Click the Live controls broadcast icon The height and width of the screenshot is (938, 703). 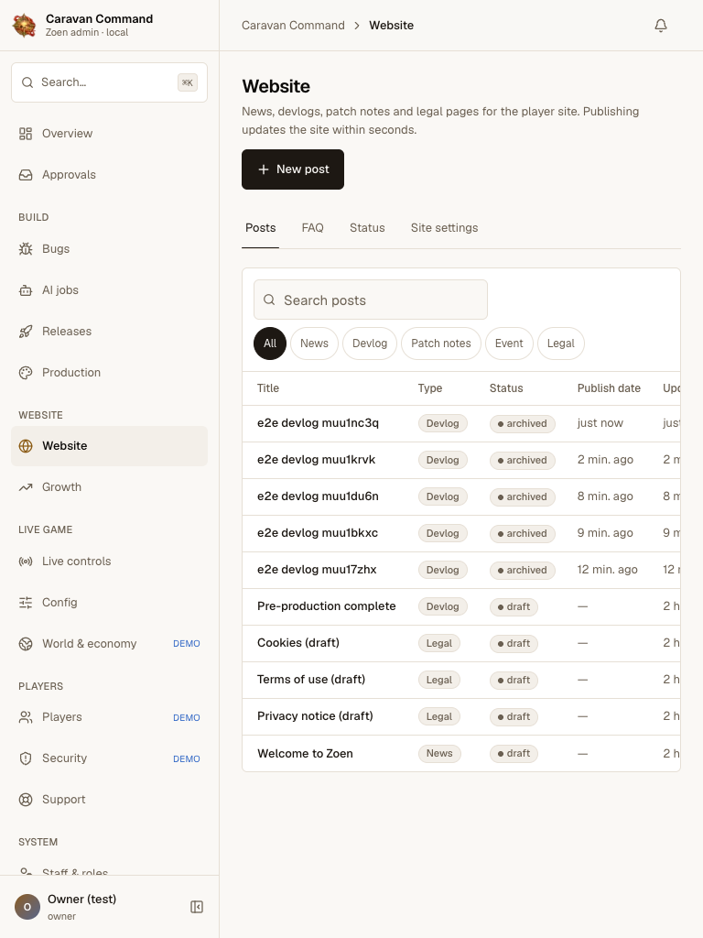26,562
